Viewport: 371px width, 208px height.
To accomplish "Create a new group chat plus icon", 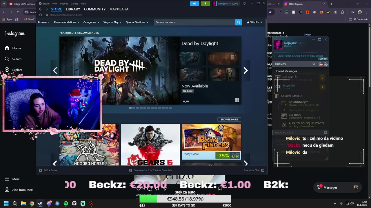I will coord(325,132).
